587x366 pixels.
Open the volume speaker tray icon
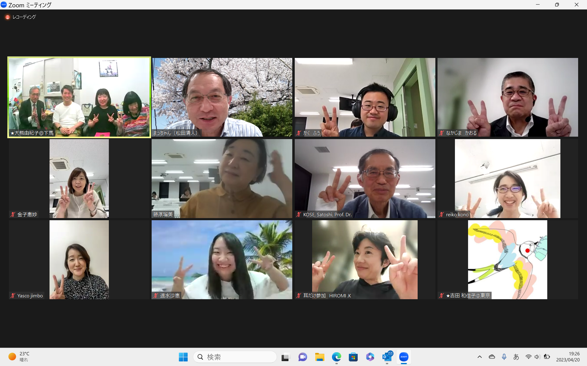coord(537,357)
